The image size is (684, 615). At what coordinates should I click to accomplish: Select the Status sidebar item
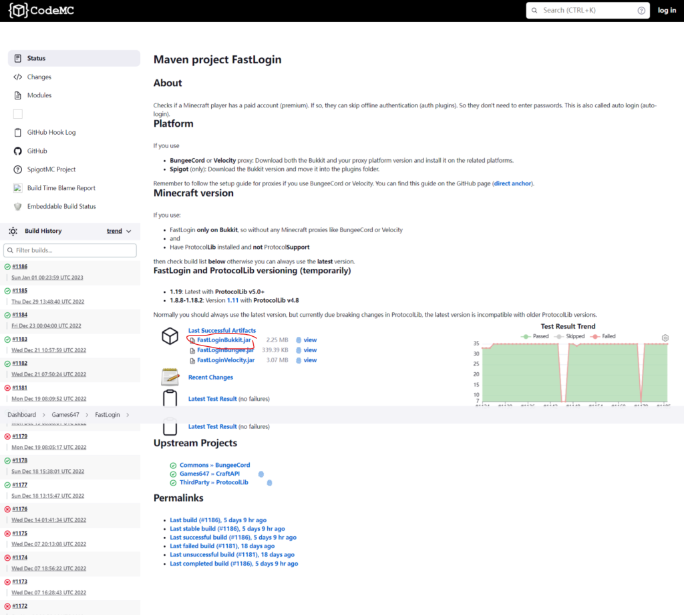(x=73, y=59)
